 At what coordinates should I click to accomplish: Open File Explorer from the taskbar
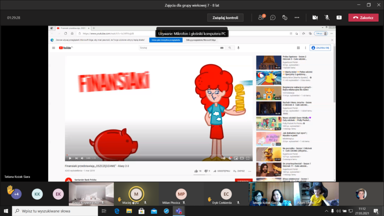click(129, 211)
